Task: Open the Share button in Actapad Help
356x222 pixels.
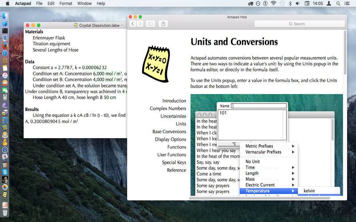Action: point(163,24)
